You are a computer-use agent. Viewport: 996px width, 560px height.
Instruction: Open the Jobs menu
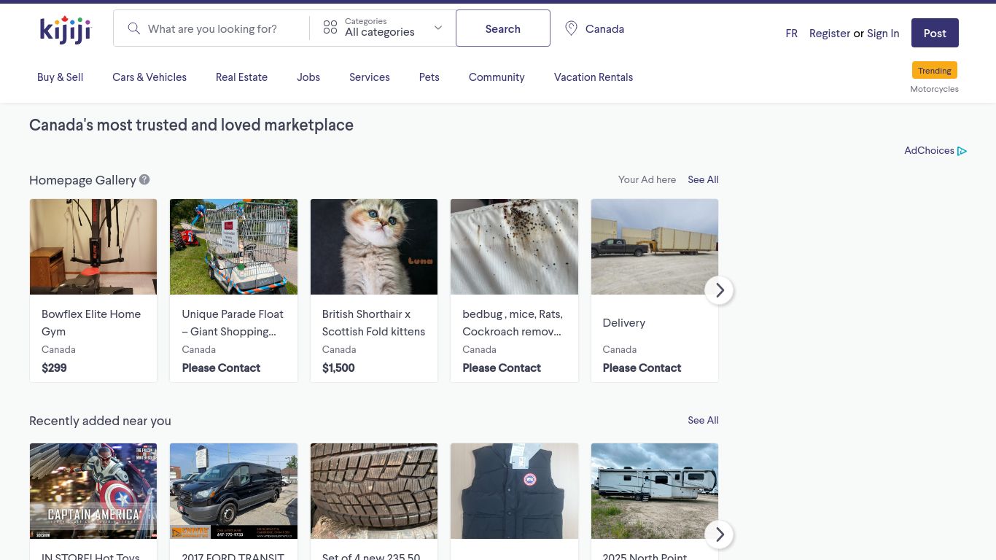coord(308,77)
